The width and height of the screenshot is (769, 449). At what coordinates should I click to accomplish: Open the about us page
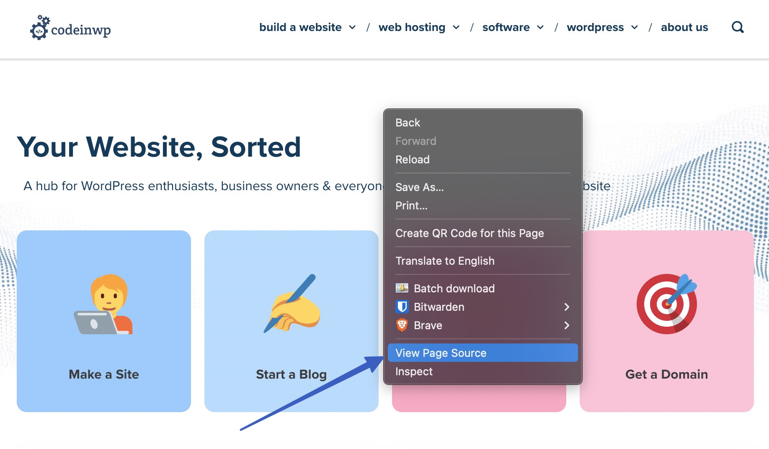684,27
